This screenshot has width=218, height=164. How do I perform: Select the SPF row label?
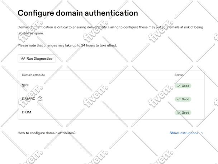25,85
